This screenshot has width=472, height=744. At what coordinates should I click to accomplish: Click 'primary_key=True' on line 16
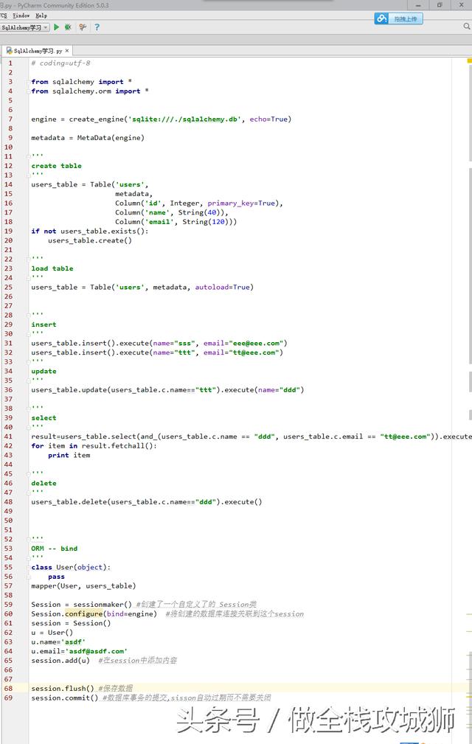[241, 203]
